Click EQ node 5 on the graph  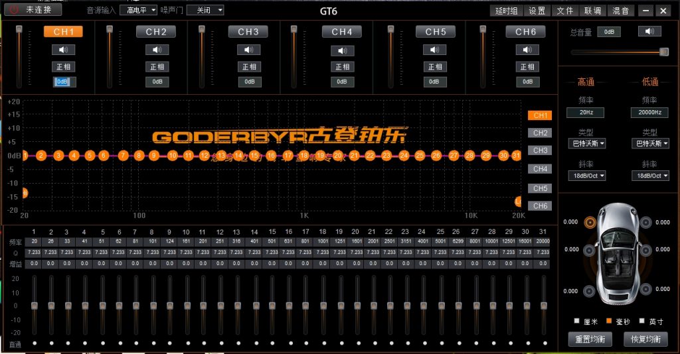click(90, 155)
